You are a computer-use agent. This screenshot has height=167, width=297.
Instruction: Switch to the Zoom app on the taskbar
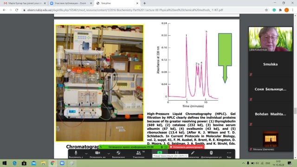point(62,163)
